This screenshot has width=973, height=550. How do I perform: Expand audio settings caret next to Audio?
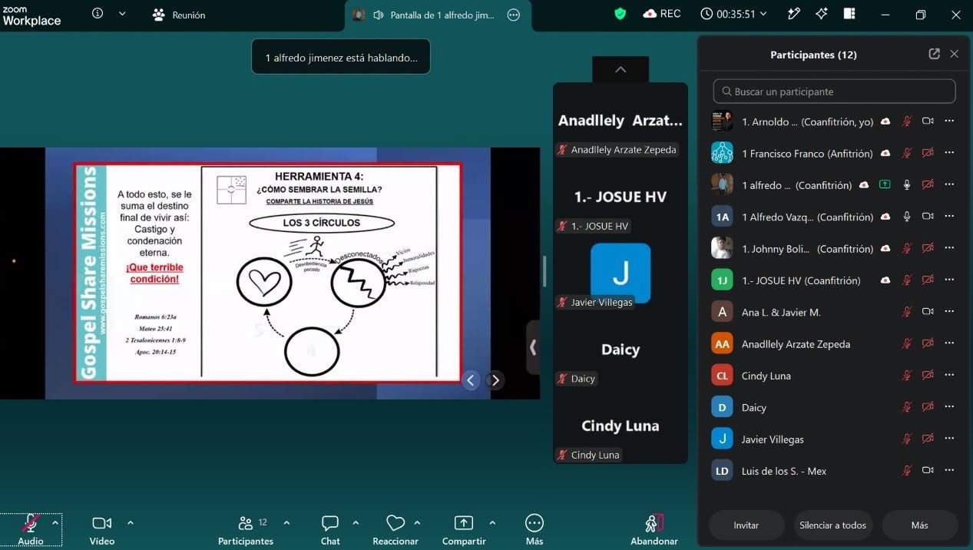click(55, 522)
